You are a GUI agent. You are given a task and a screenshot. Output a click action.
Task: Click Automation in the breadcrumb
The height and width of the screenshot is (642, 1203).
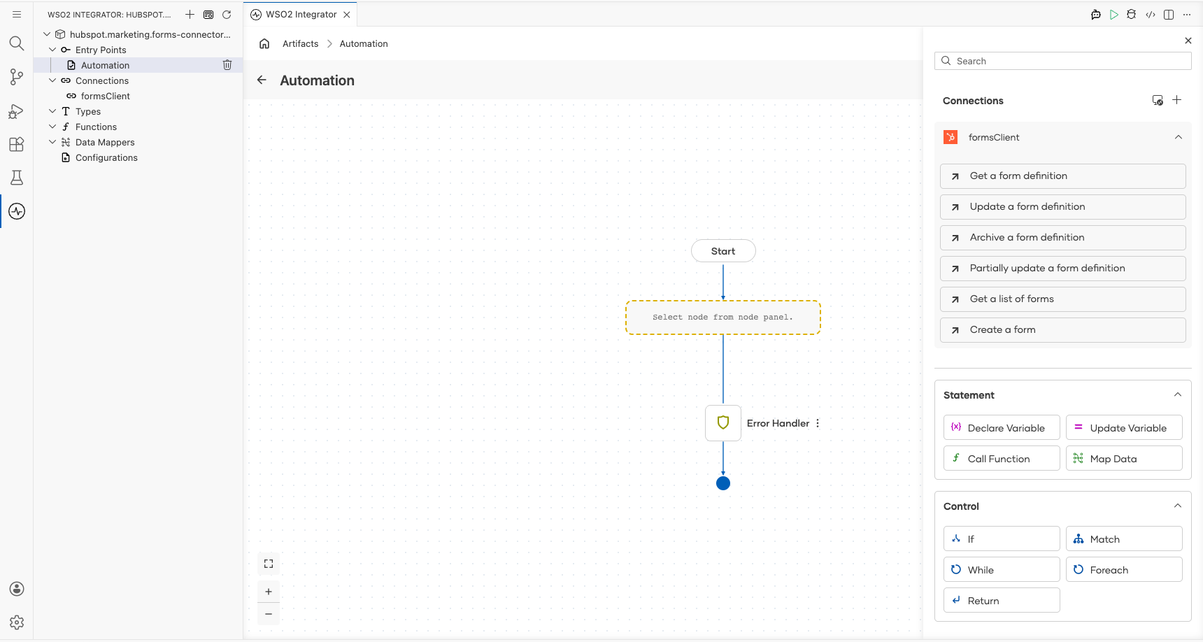[364, 43]
